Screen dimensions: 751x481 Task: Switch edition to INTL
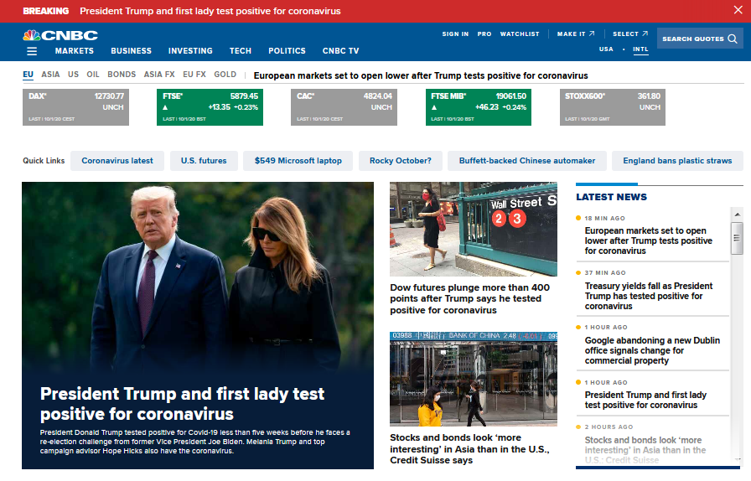pyautogui.click(x=640, y=49)
